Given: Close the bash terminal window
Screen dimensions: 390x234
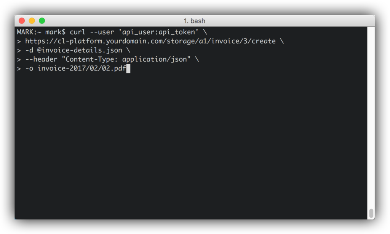Looking at the screenshot, I should pyautogui.click(x=22, y=21).
